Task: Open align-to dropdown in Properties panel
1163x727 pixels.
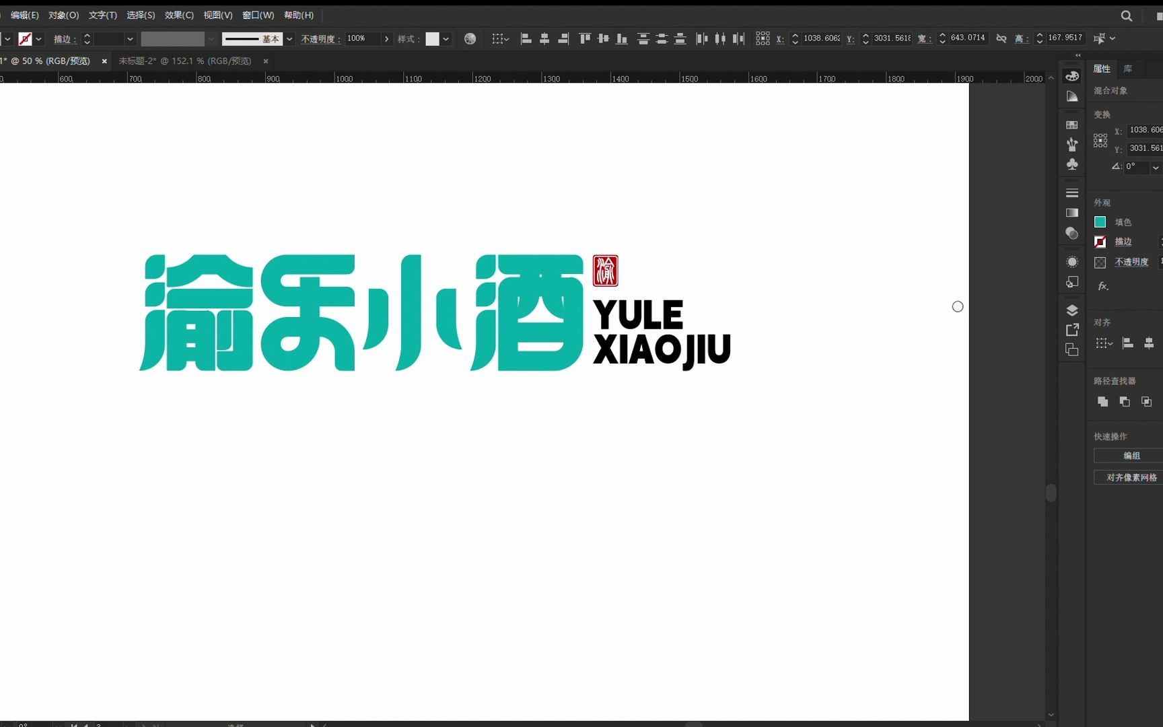Action: coord(1104,343)
